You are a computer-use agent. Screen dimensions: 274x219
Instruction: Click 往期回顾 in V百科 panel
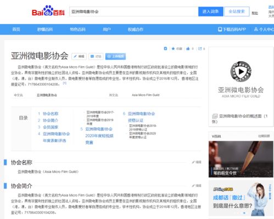[x=264, y=136]
